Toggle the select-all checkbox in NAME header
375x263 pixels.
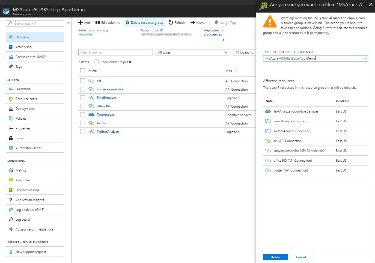coord(82,70)
